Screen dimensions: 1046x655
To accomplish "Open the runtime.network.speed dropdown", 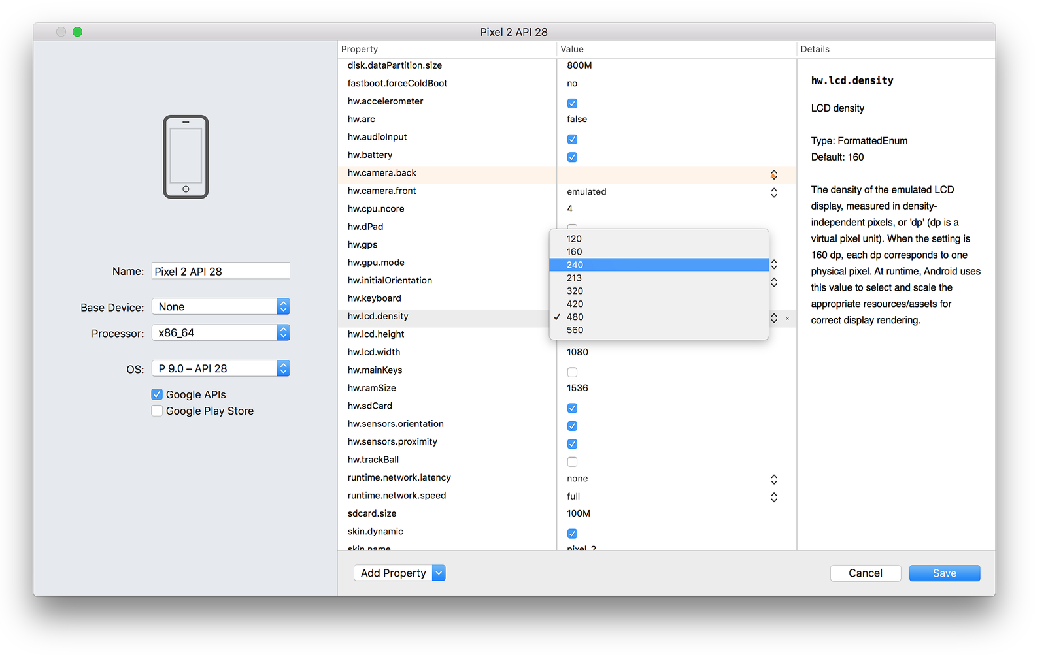I will click(774, 497).
